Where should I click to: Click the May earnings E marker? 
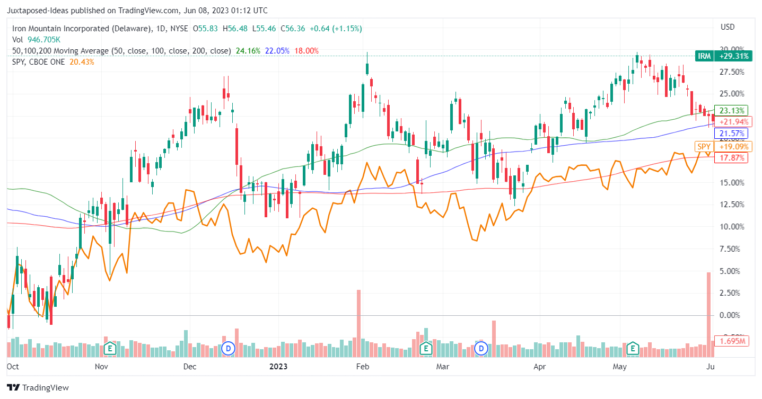click(632, 348)
